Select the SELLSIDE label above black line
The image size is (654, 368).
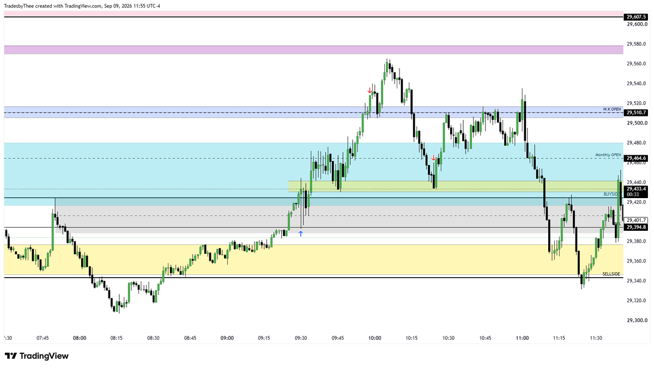[x=611, y=274]
